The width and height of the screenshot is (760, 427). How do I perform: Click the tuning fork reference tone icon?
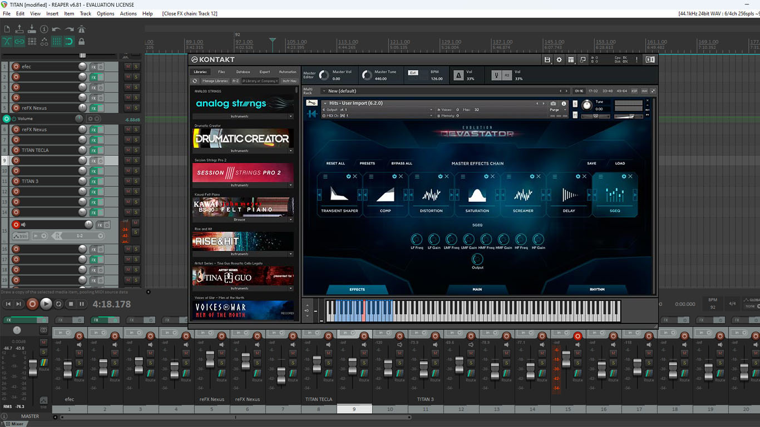496,75
